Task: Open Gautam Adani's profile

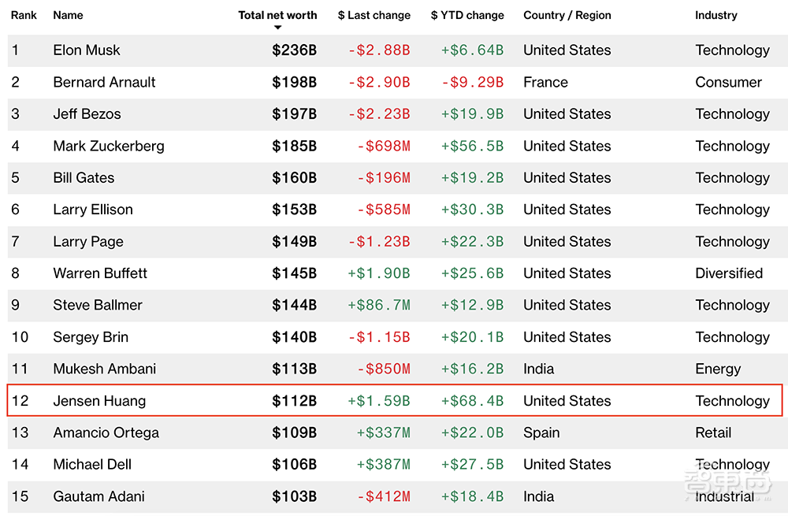Action: [x=98, y=496]
